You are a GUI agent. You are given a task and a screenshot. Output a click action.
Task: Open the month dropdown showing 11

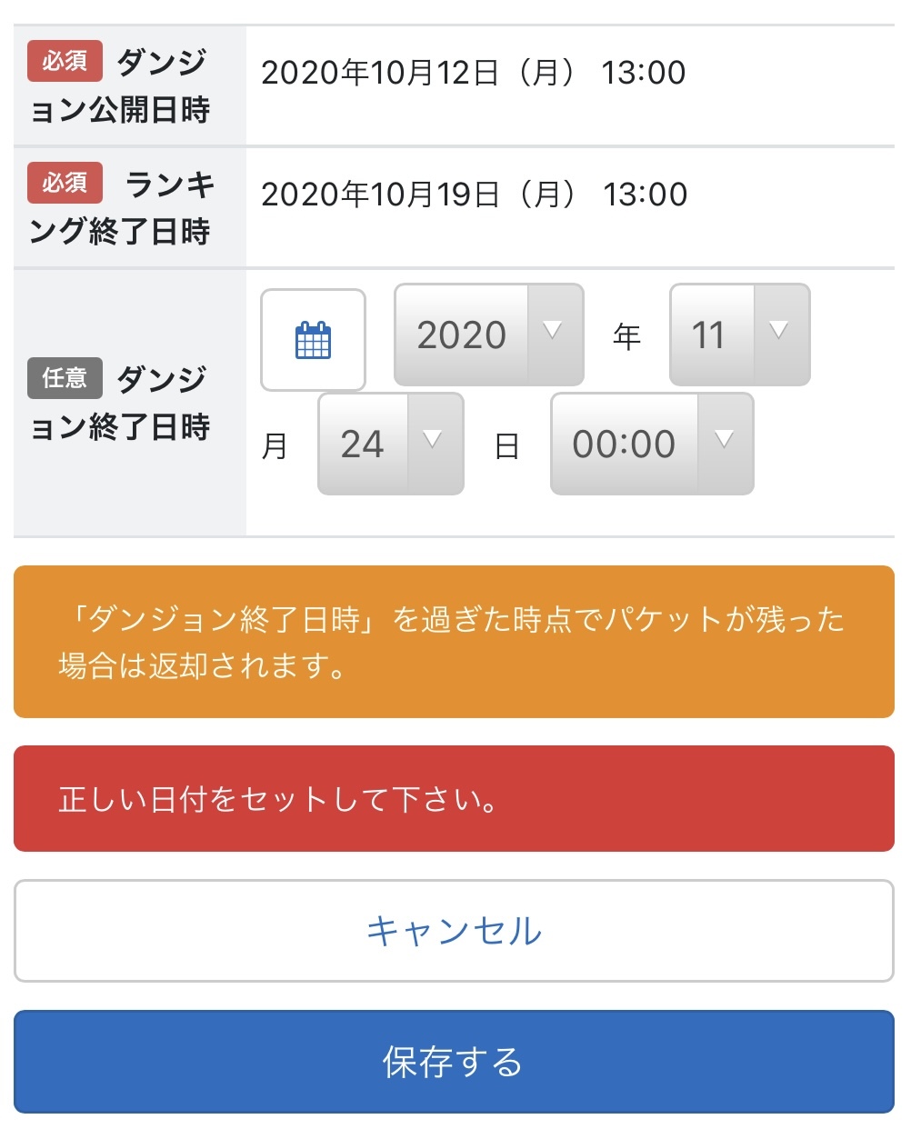coord(710,335)
